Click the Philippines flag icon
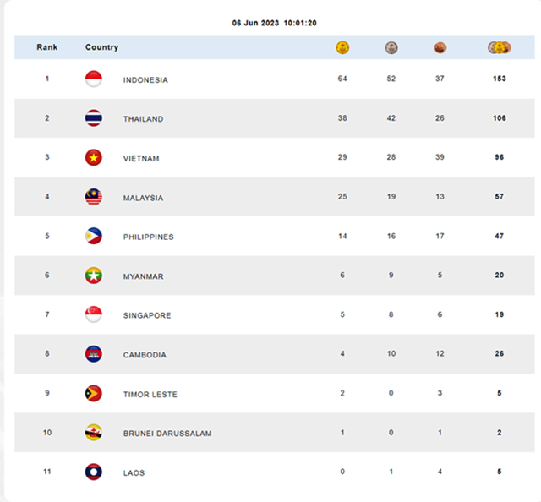 tap(94, 236)
